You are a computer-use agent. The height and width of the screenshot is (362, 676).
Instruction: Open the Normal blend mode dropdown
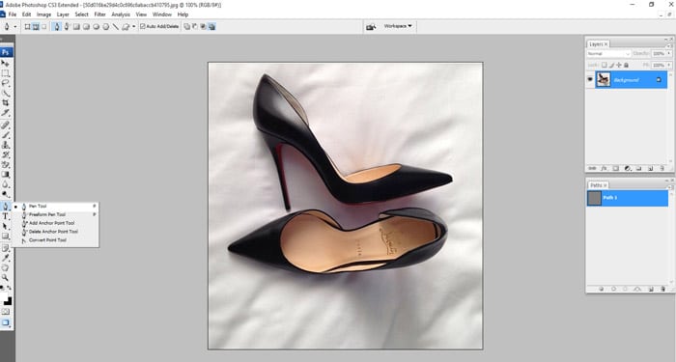[608, 54]
